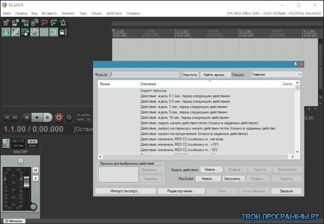Click the Импорт/экспорт button
Viewport: 324px width, 224px height.
click(125, 191)
